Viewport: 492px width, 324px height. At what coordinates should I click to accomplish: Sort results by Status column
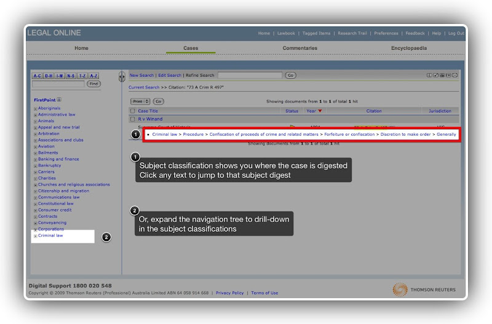tap(292, 111)
